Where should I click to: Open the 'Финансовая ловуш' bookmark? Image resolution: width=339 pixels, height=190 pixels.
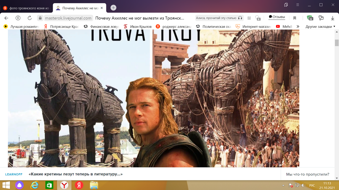tap(101, 26)
